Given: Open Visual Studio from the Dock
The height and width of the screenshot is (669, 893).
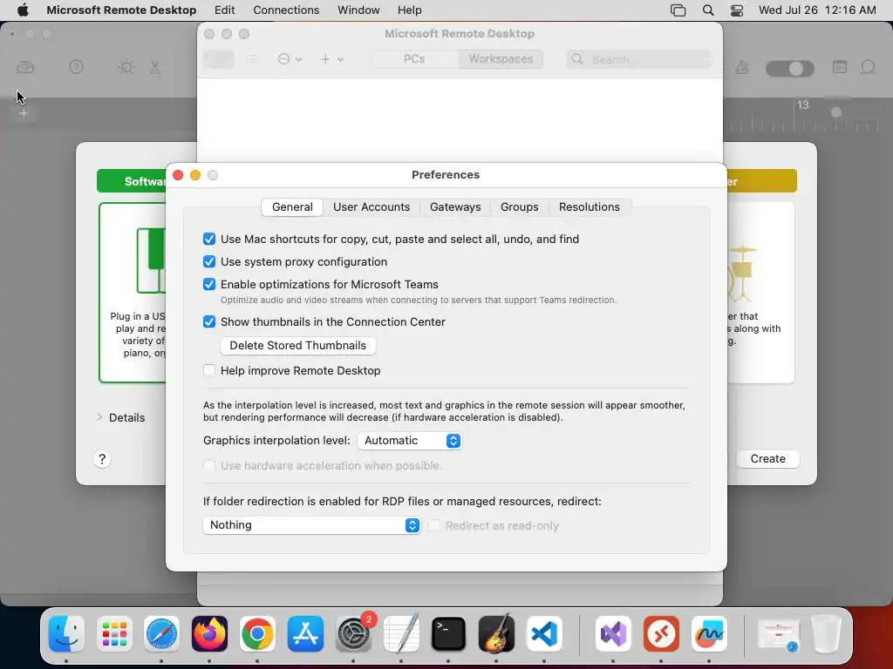Looking at the screenshot, I should click(613, 634).
